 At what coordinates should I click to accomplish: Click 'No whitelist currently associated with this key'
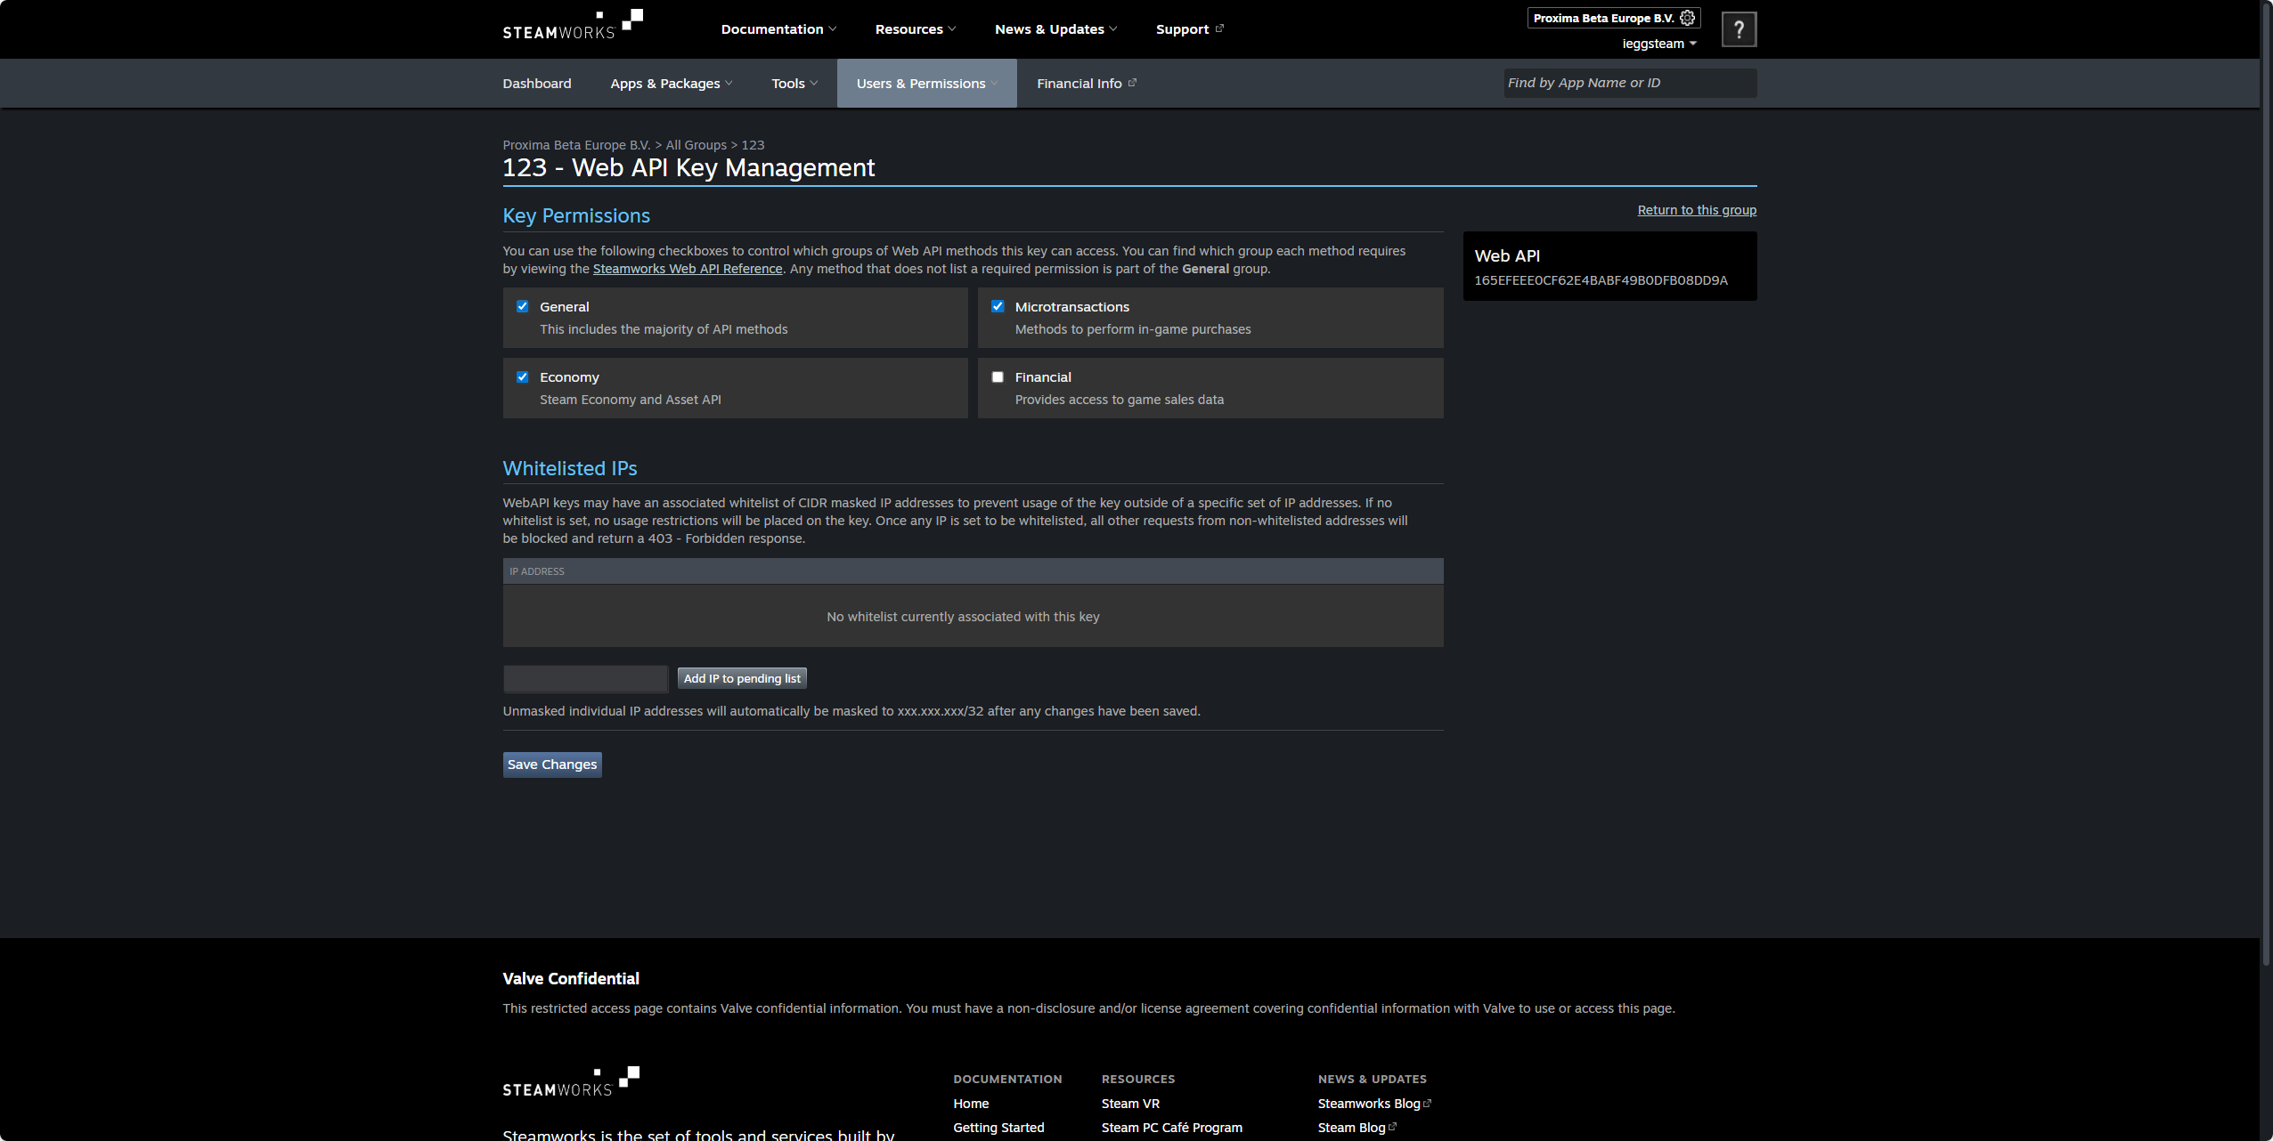[963, 617]
